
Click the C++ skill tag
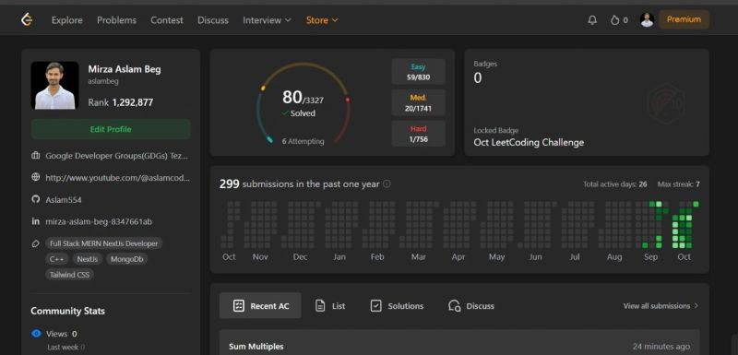click(57, 259)
